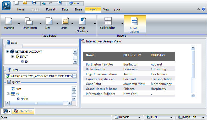The width and height of the screenshot is (208, 120).
Task: Click report preview vertical scrollbar thumb
Action: click(x=193, y=64)
